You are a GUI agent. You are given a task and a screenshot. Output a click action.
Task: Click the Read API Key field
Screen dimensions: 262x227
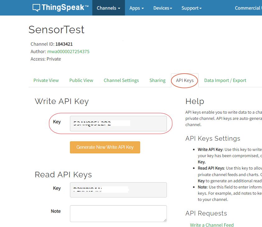[118, 190]
